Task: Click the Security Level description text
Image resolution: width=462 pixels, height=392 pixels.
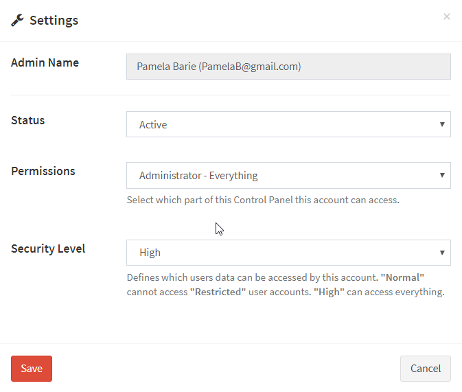Action: coord(286,285)
